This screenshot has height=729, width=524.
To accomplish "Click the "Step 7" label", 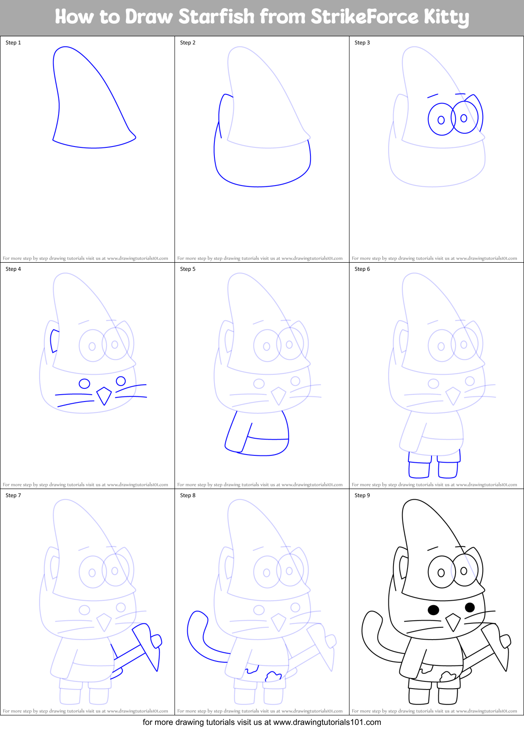I will click(x=13, y=495).
